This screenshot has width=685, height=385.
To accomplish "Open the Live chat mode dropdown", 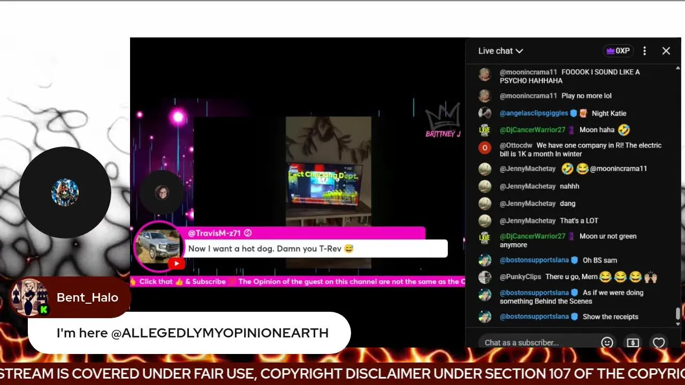I will click(500, 51).
